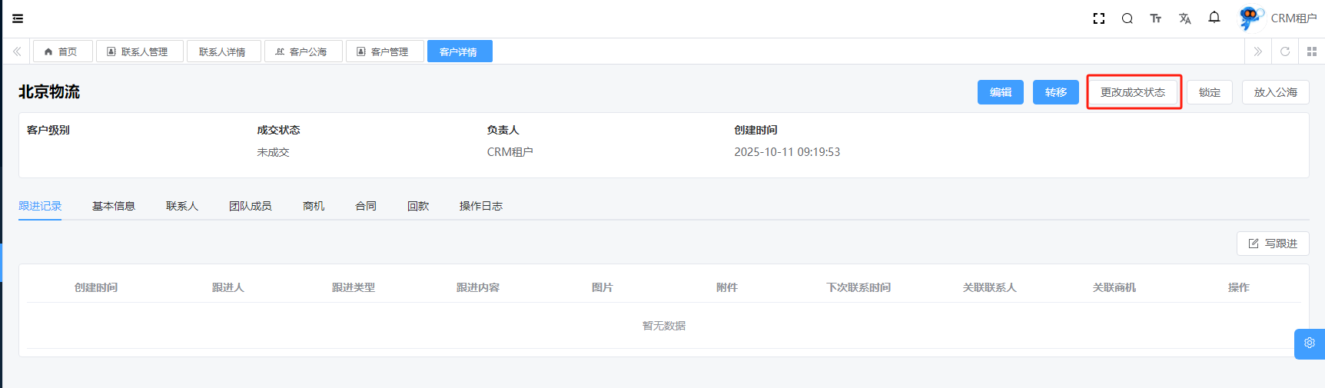Open the blue settings gear panel

(1309, 343)
